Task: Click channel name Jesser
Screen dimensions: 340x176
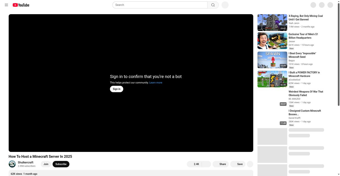Action: [292, 41]
